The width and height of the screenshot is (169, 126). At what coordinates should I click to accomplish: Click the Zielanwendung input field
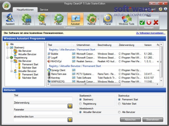pyautogui.click(x=41, y=106)
